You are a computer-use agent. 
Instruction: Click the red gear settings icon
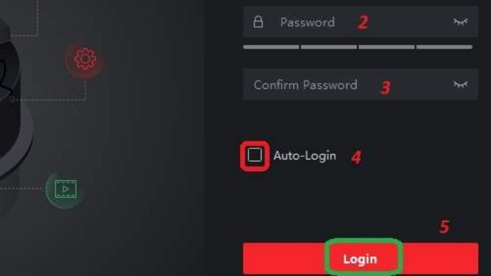click(x=85, y=59)
